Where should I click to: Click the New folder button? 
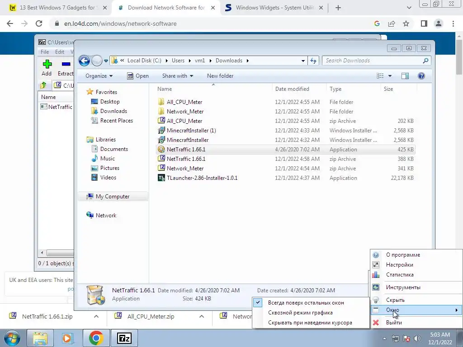click(x=220, y=76)
